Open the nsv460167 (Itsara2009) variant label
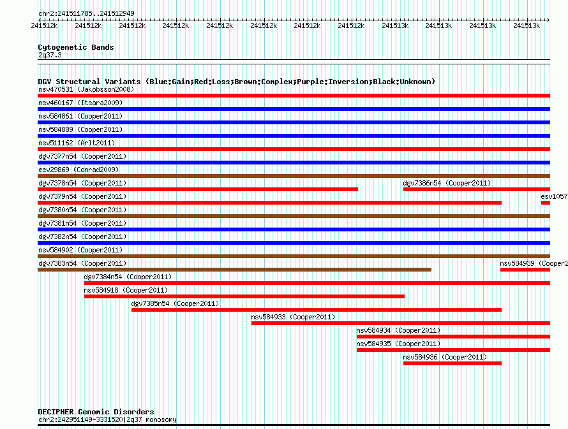This screenshot has height=429, width=568. point(80,103)
